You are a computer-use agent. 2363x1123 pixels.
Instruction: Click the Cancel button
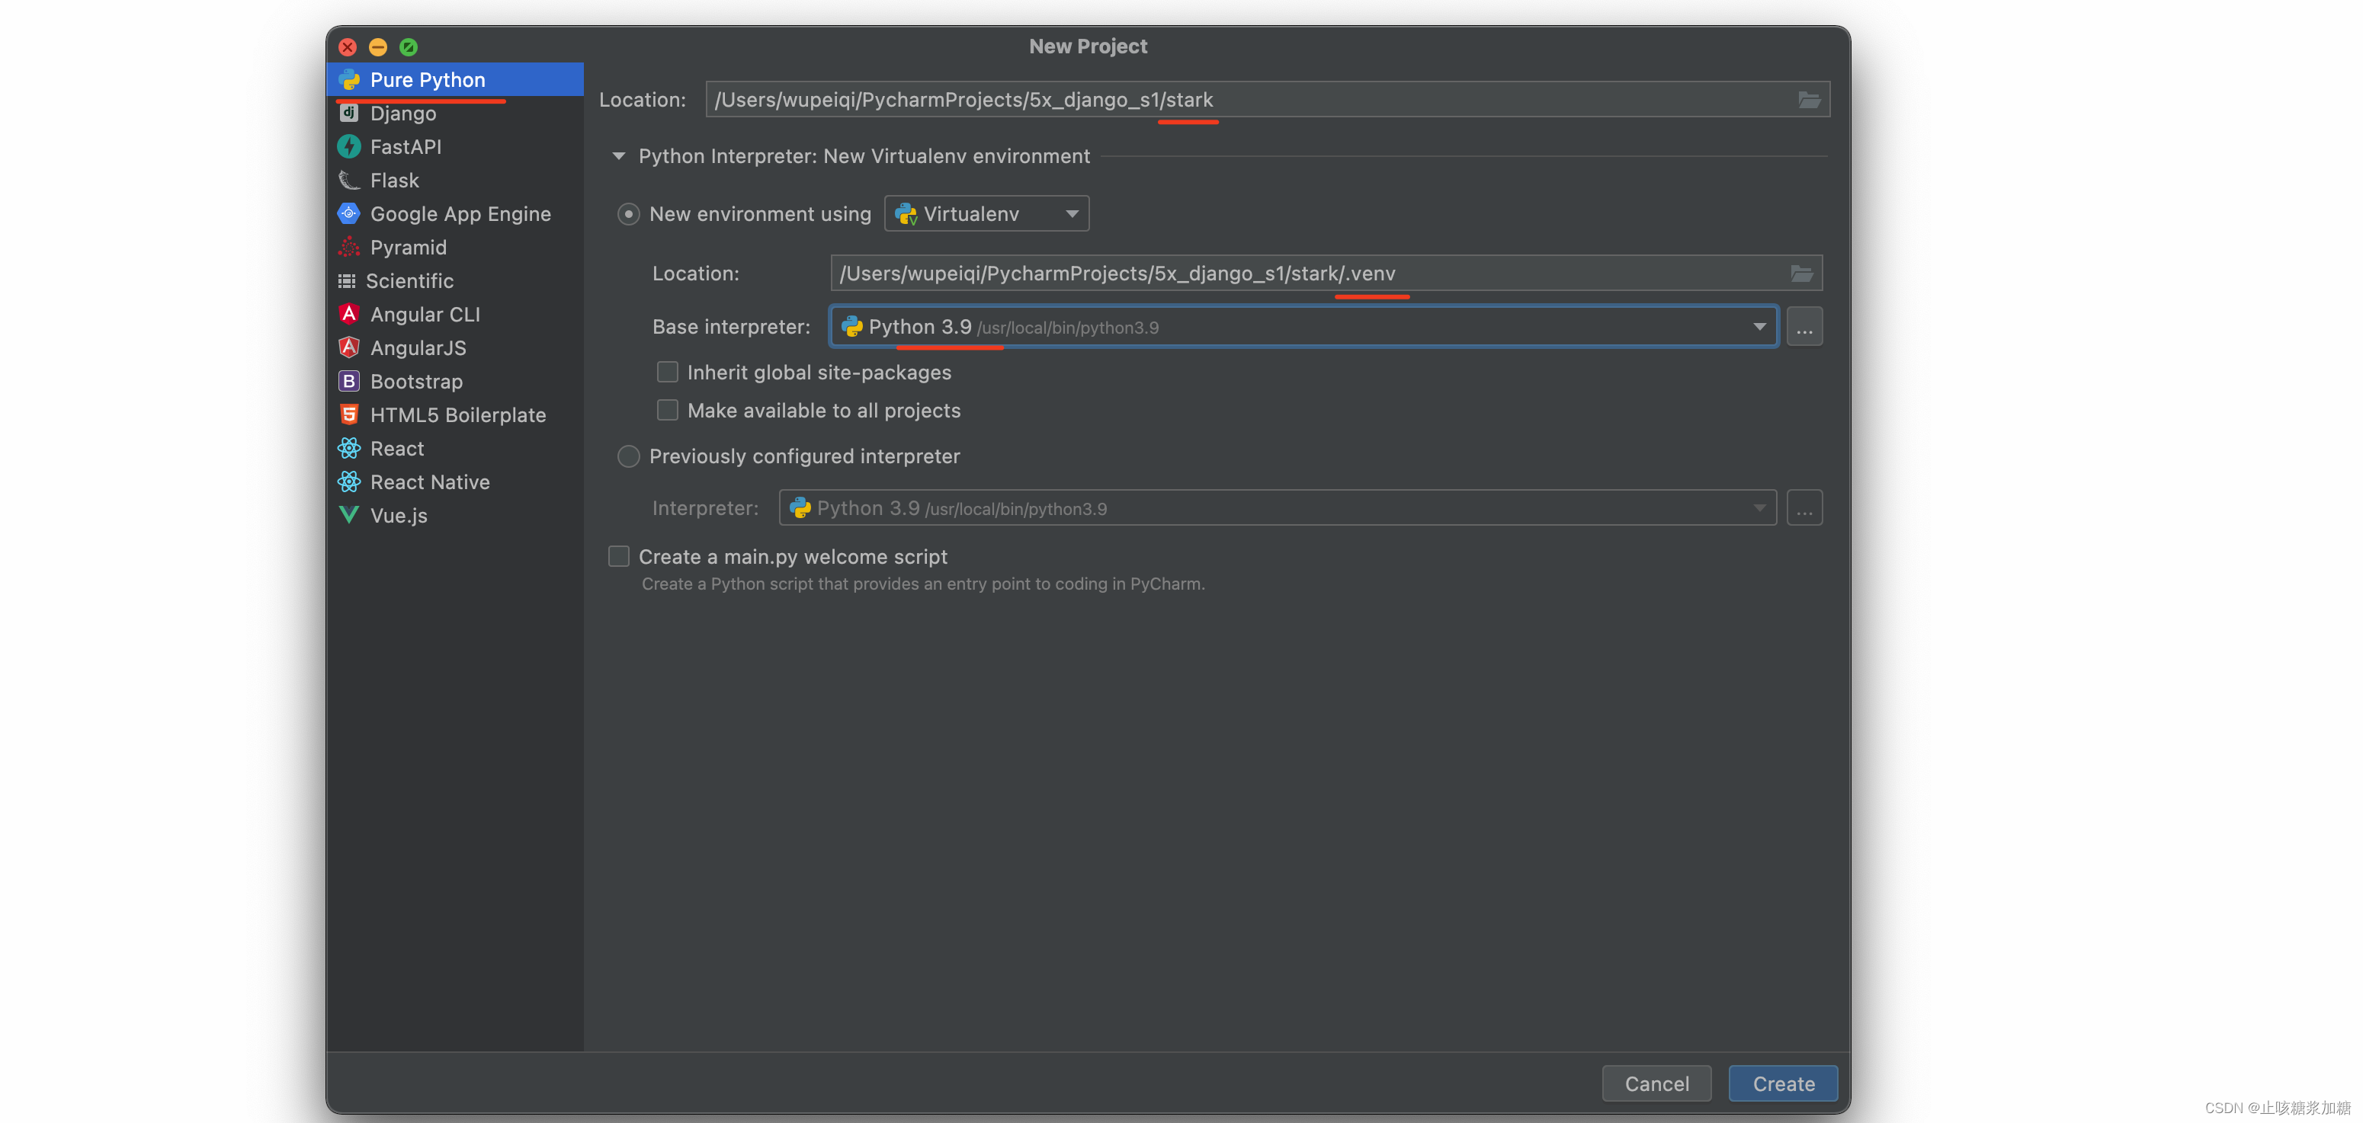point(1656,1083)
